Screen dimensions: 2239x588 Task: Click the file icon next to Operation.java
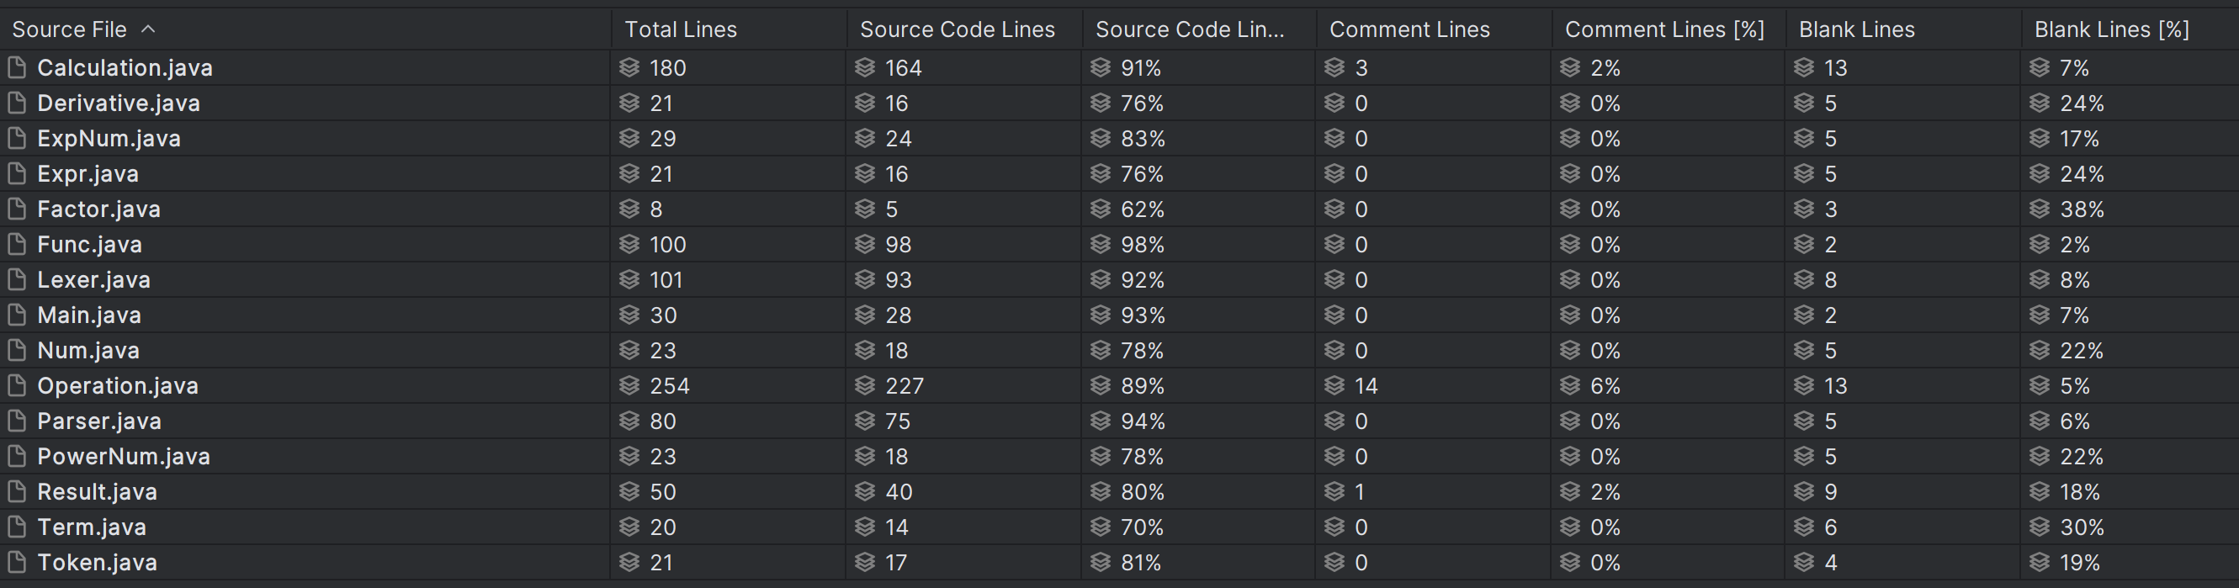(x=17, y=385)
